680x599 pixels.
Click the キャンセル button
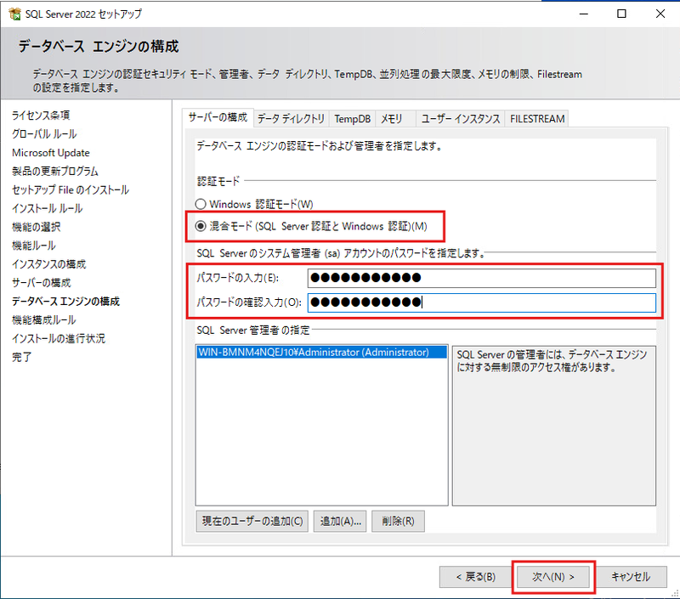631,577
